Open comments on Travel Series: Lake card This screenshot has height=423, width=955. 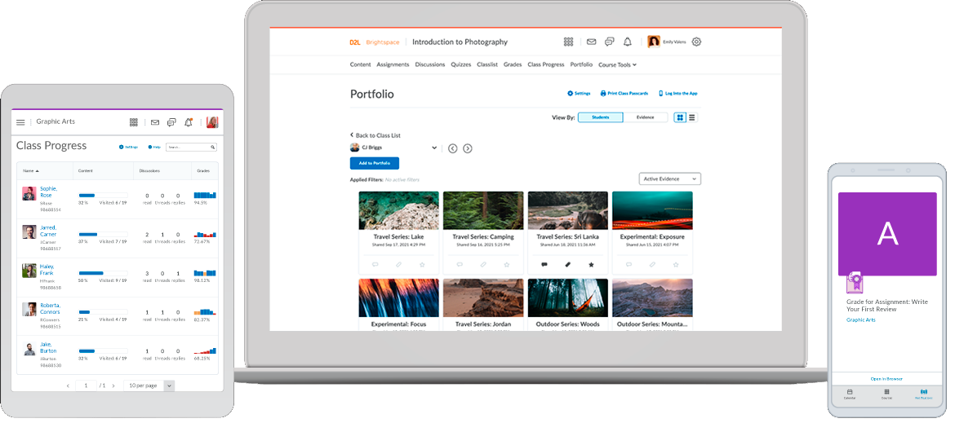coord(375,264)
